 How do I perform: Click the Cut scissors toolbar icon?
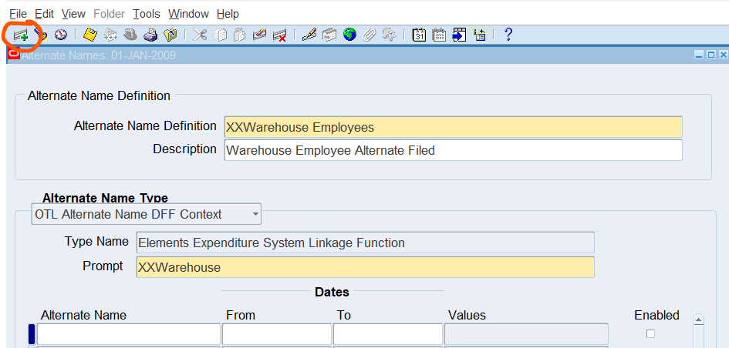coord(200,35)
